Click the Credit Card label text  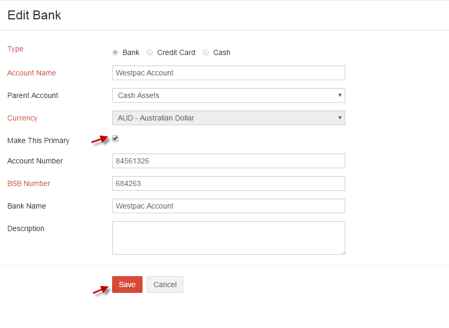coord(176,52)
